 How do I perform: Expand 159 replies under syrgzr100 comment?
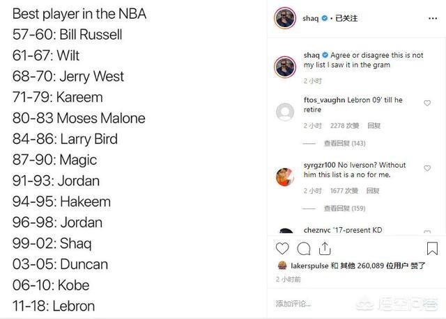344,208
